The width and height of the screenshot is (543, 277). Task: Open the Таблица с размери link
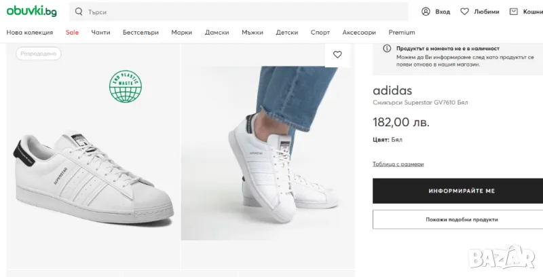click(x=398, y=164)
